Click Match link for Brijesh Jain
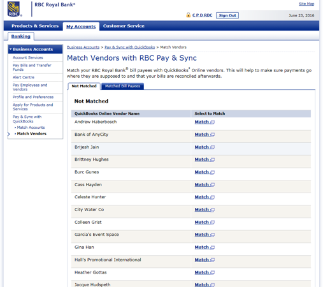 tap(202, 147)
